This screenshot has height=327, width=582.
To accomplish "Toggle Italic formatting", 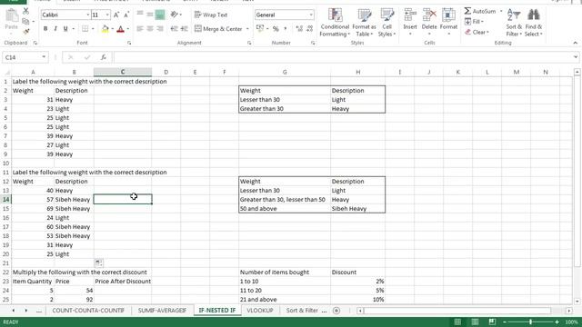I will tap(55, 28).
